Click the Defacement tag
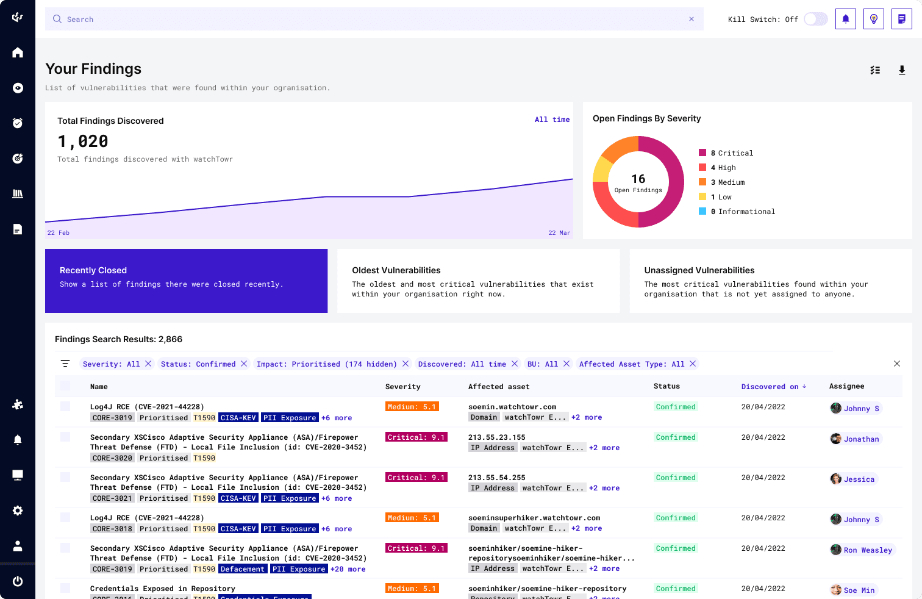Image resolution: width=922 pixels, height=599 pixels. tap(243, 569)
